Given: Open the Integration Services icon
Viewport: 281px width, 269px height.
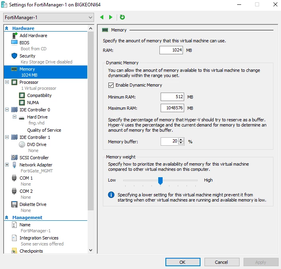Looking at the screenshot, I should point(14,238).
